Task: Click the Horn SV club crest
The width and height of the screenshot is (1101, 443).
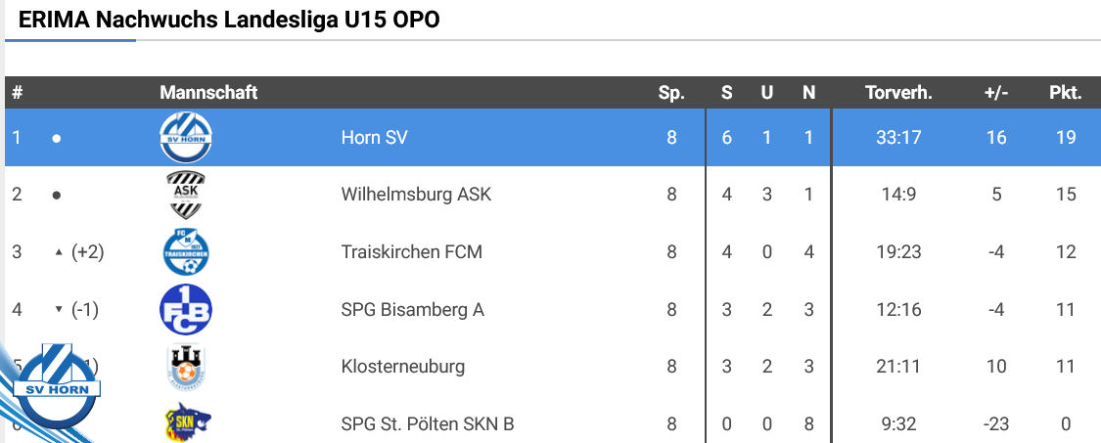Action: coord(185,138)
